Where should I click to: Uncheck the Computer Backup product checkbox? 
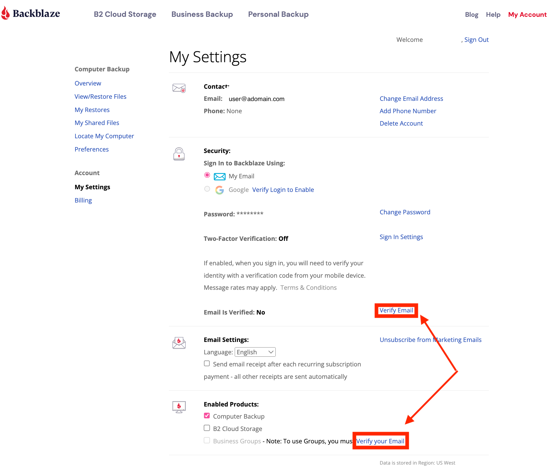pyautogui.click(x=207, y=416)
